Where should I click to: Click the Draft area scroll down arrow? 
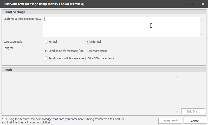click(178, 112)
